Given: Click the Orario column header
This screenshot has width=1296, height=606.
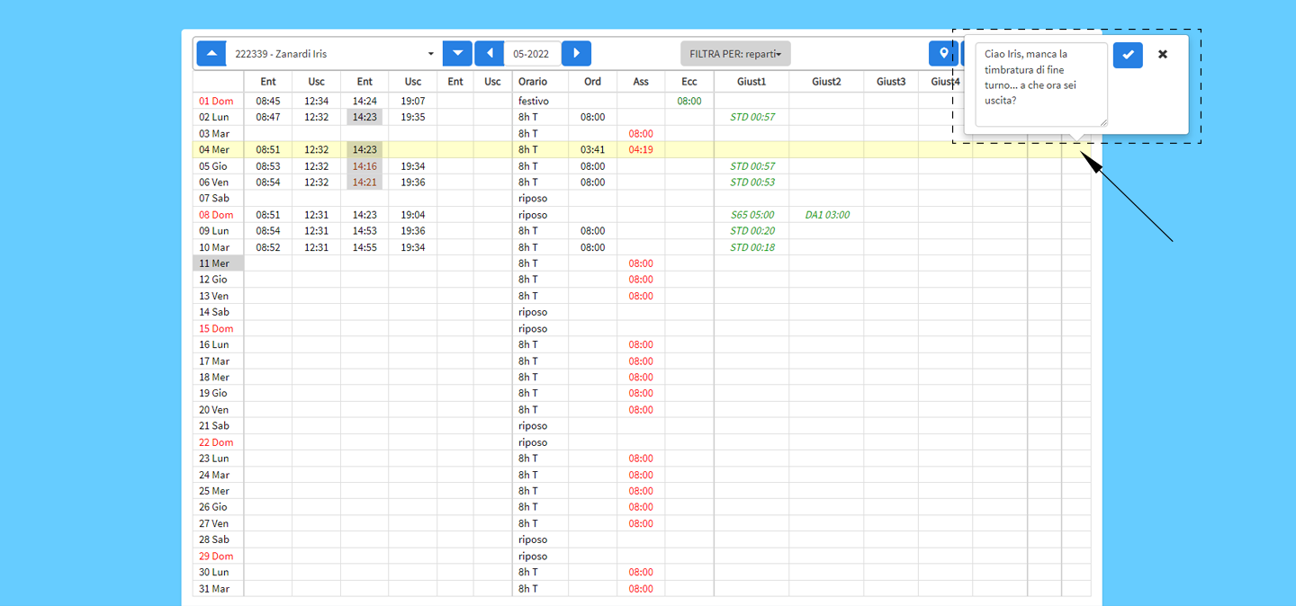Looking at the screenshot, I should click(x=532, y=82).
